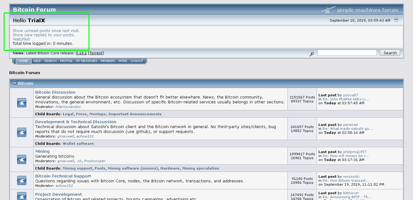Open last poster wwzsocki's profile
The image size is (413, 200).
pyautogui.click(x=351, y=177)
